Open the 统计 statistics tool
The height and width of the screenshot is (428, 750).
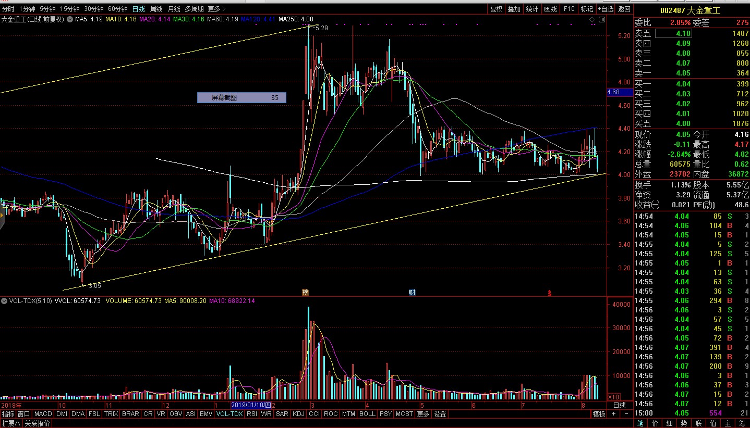(x=533, y=9)
